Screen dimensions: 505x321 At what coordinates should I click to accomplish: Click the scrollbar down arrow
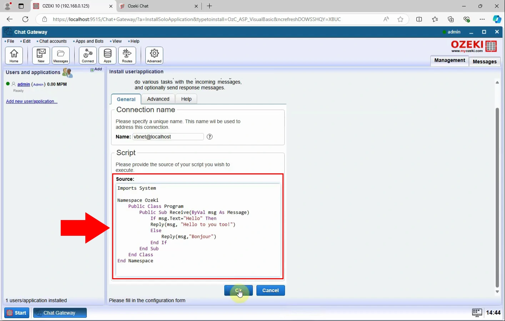[x=497, y=292]
